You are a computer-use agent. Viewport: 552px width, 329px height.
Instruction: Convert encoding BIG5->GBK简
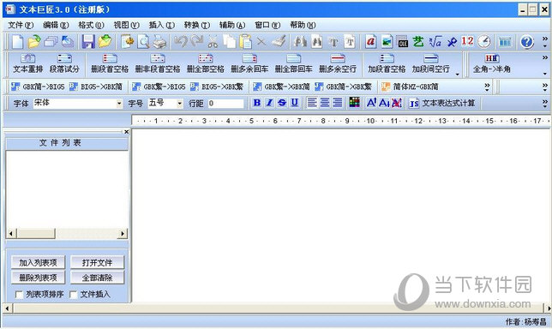coord(96,87)
